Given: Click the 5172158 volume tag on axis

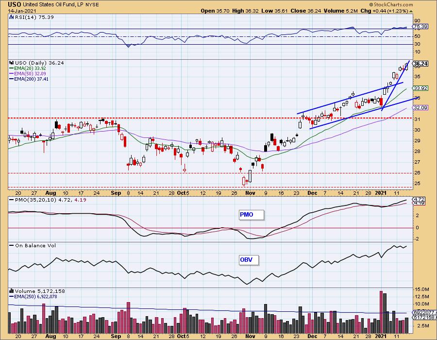Looking at the screenshot, I should coord(423,318).
